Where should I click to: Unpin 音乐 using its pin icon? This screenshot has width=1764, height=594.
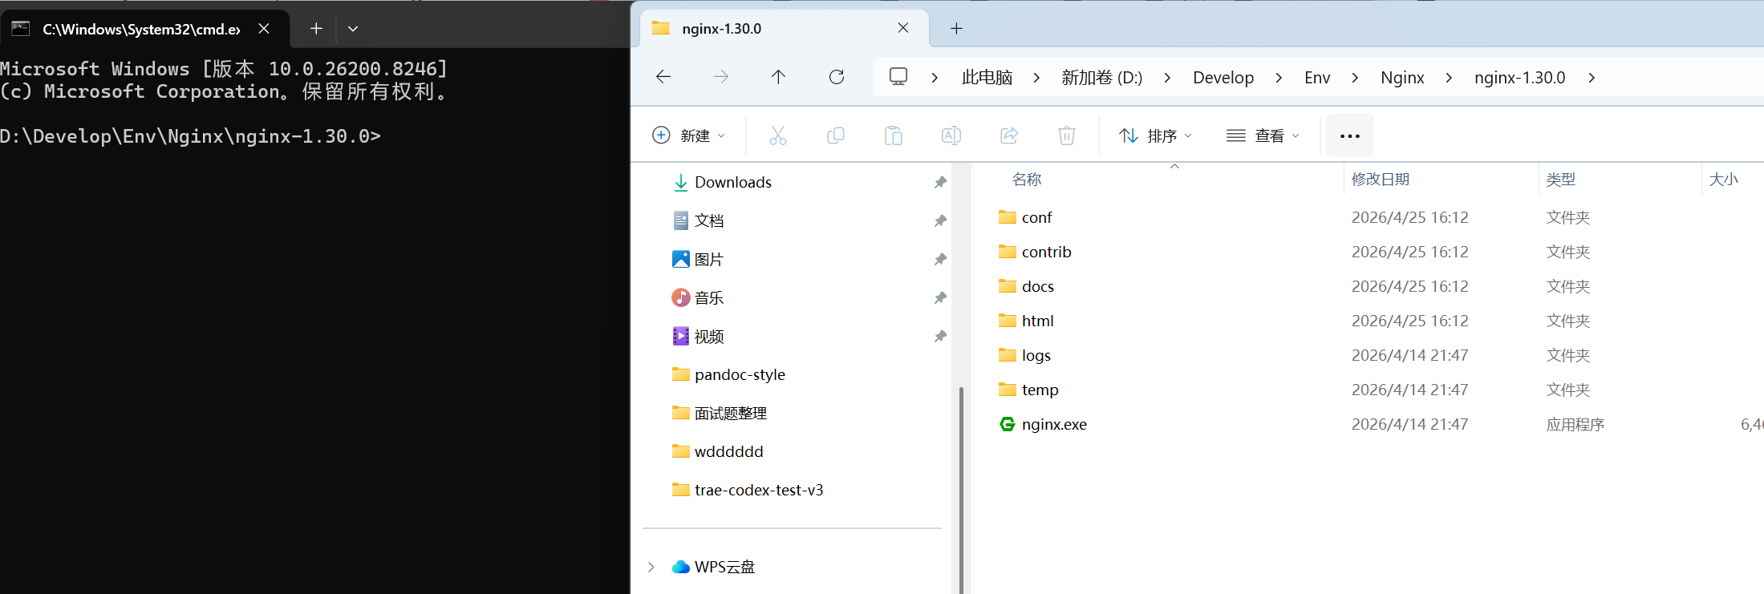click(x=940, y=298)
